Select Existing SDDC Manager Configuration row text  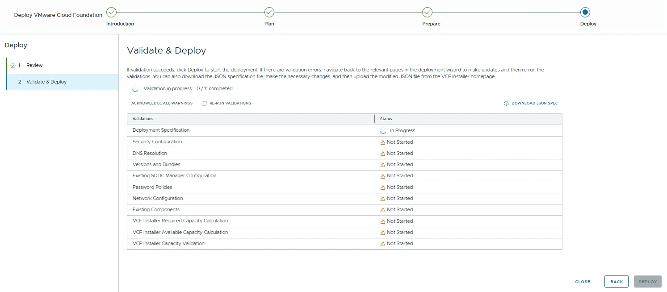[174, 176]
